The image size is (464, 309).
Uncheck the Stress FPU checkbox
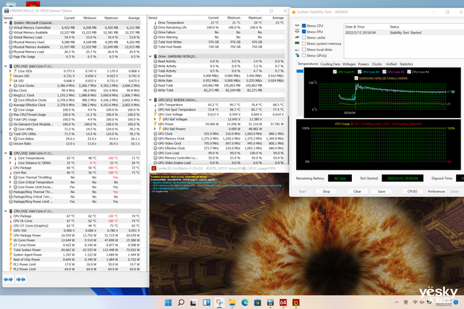[x=304, y=32]
